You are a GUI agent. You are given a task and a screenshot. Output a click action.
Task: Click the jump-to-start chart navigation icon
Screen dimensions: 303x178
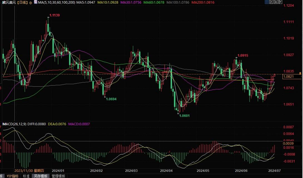click(272, 2)
